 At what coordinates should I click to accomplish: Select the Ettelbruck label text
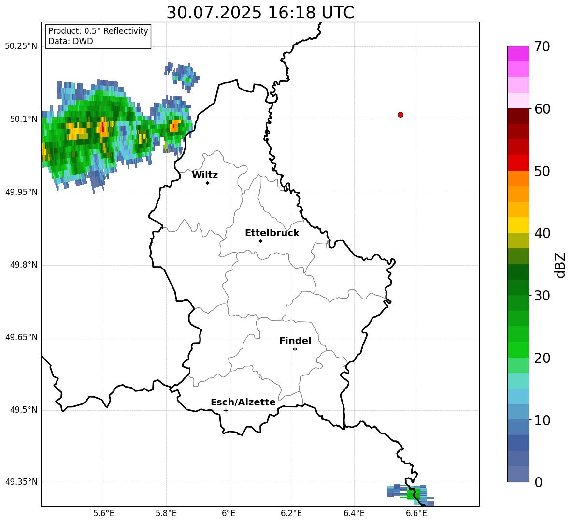[272, 233]
